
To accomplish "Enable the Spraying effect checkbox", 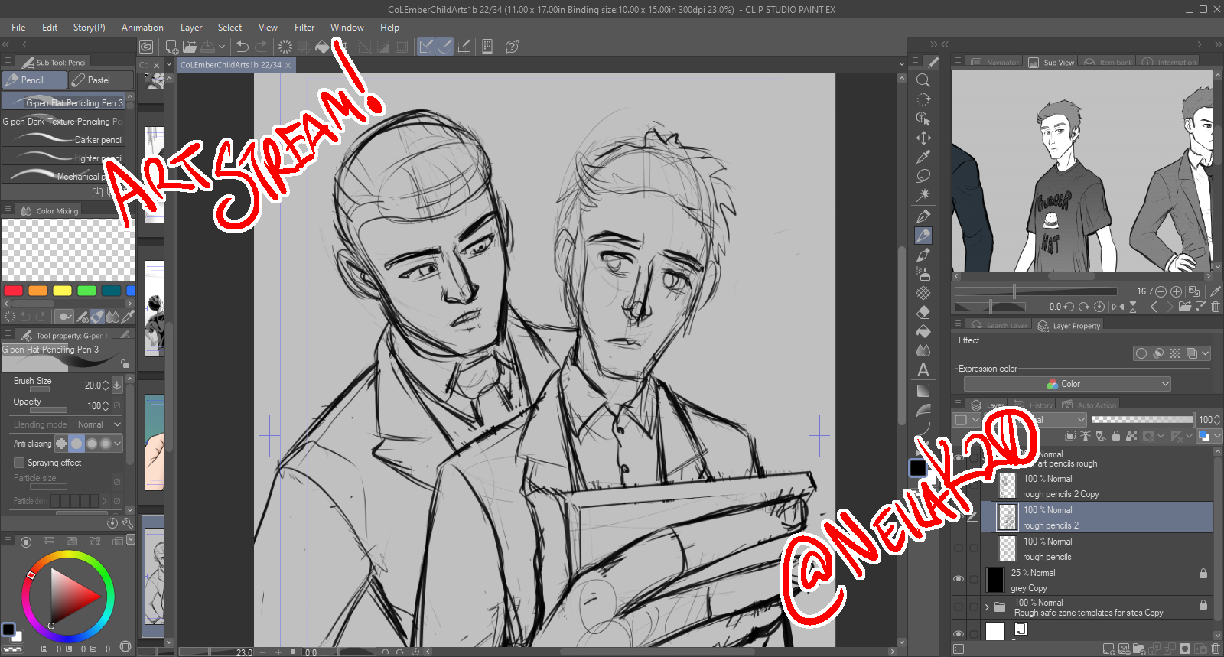I will [20, 463].
